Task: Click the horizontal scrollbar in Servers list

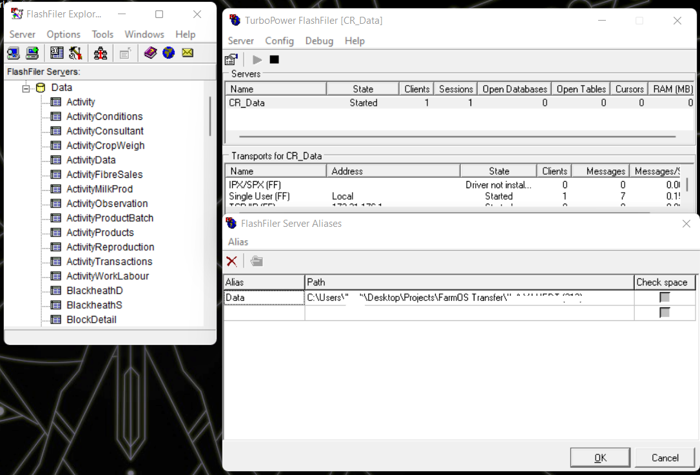Action: [458, 137]
